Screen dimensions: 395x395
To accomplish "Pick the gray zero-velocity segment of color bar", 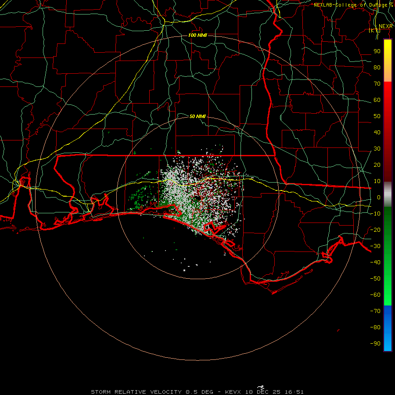I will coord(388,194).
